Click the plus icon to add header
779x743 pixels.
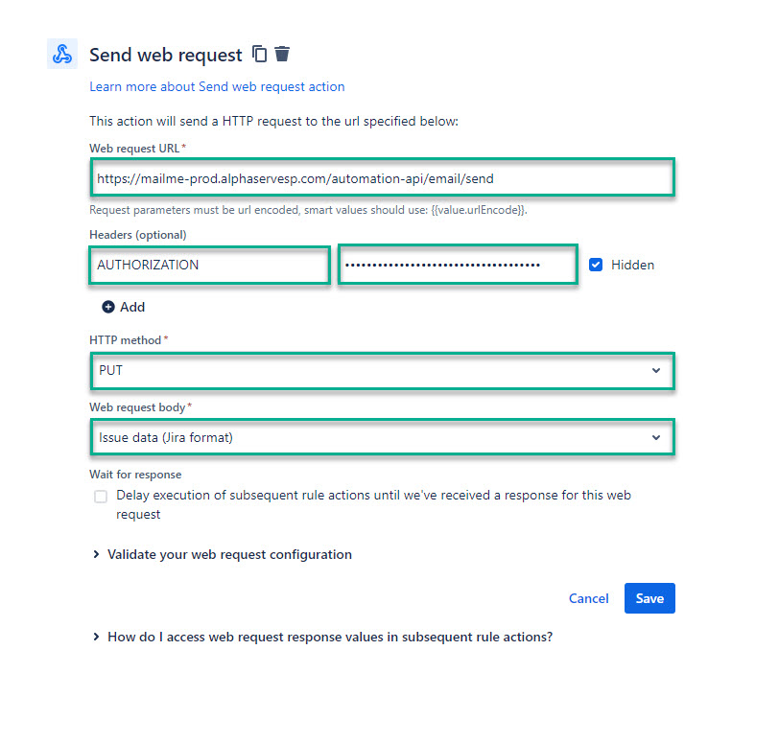108,307
